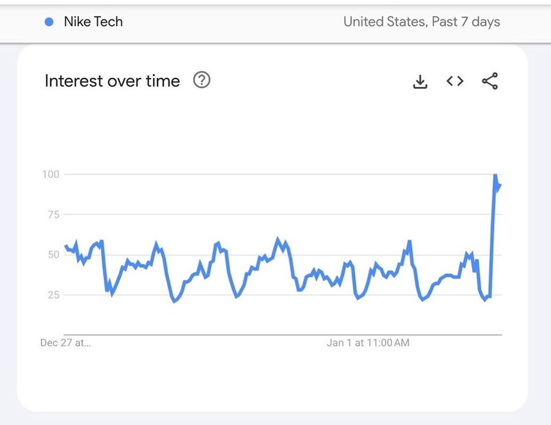Download the Interest over time data

tap(420, 81)
